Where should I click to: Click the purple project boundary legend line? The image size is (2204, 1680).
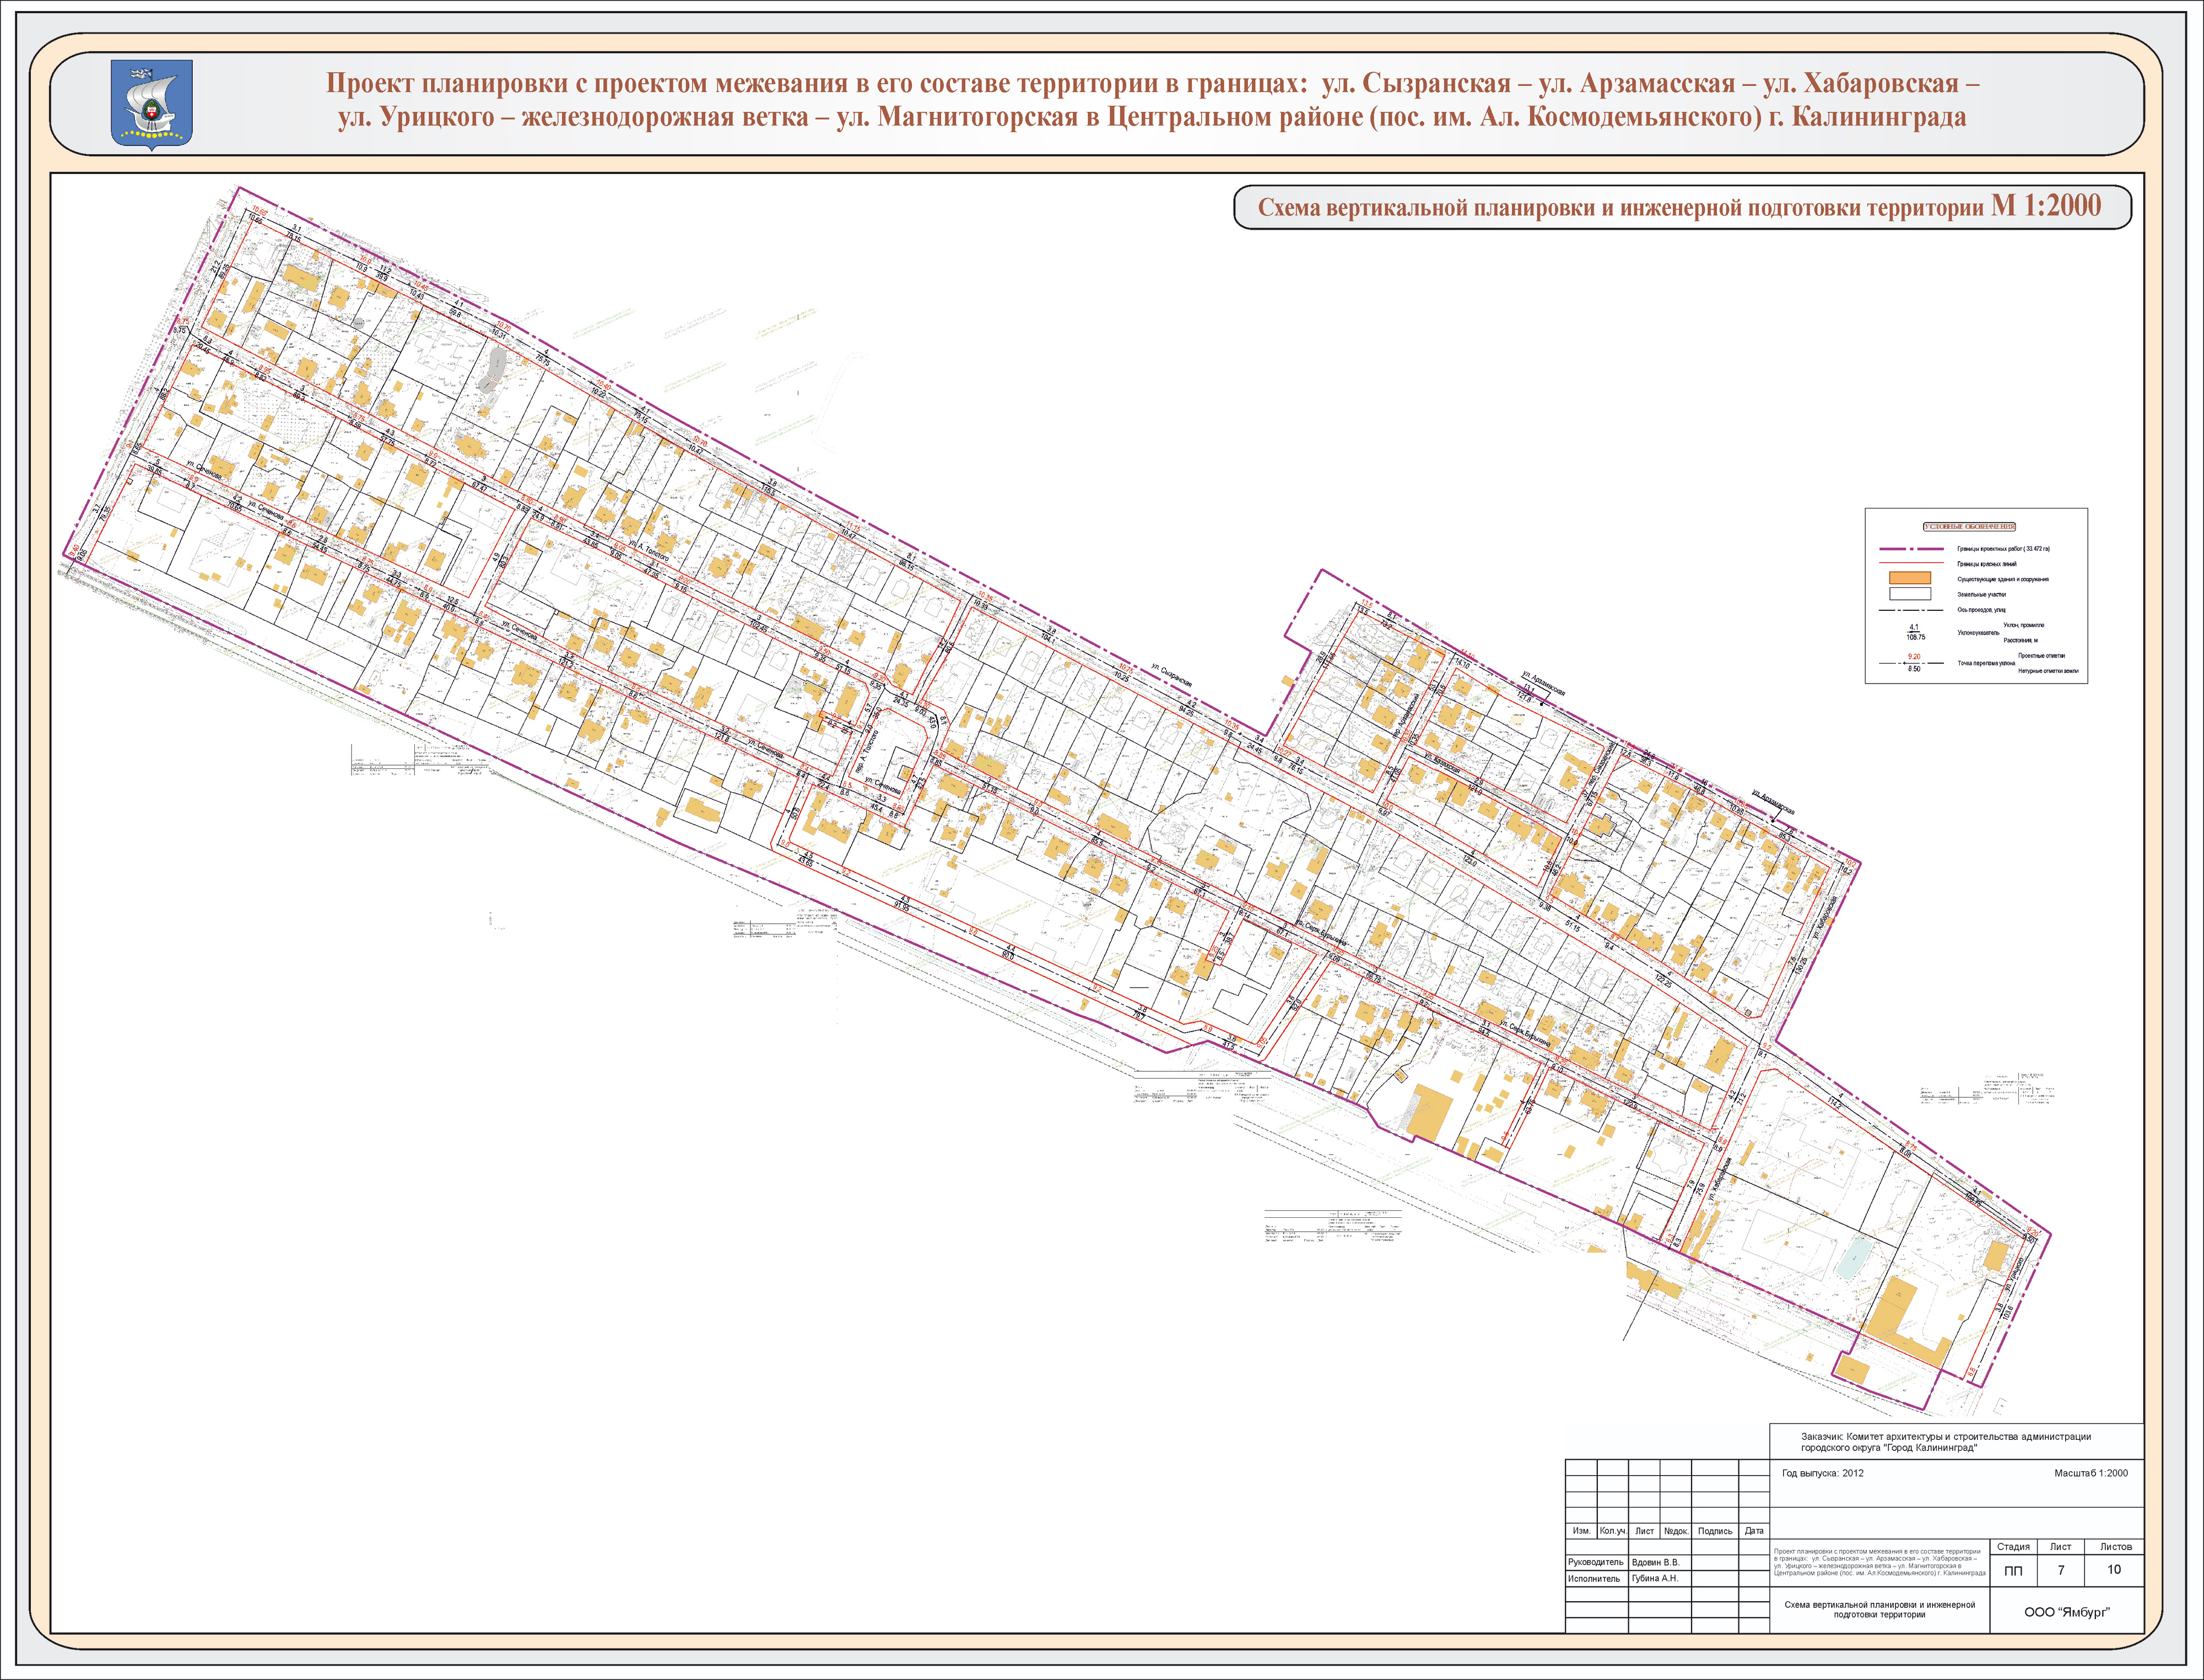click(x=1911, y=549)
